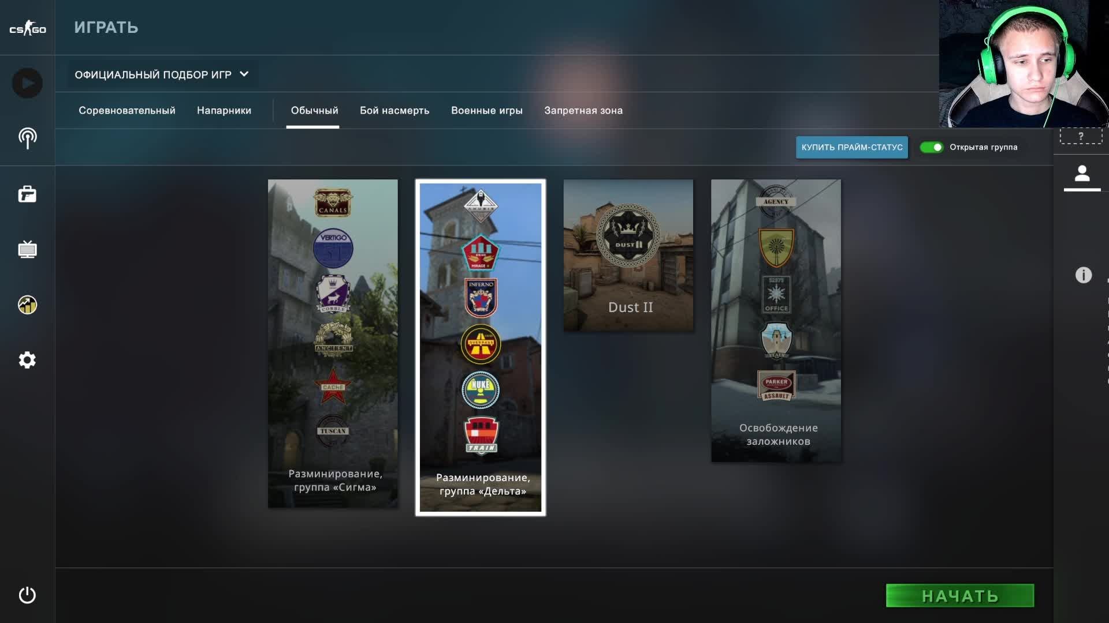
Task: Expand Официальный подбор игр dropdown
Action: (x=162, y=74)
